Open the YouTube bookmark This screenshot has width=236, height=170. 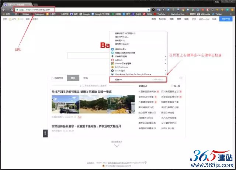click(x=160, y=14)
